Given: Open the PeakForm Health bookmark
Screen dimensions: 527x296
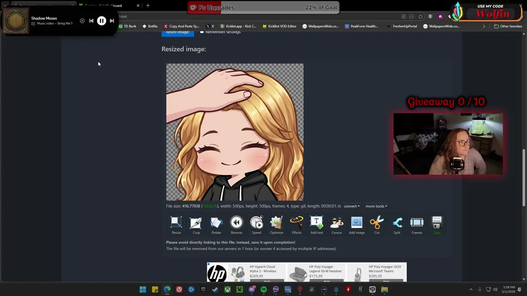Looking at the screenshot, I should [361, 26].
